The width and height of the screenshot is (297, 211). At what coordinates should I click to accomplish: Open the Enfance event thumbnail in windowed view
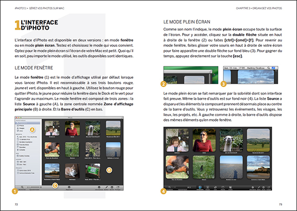pos(52,128)
